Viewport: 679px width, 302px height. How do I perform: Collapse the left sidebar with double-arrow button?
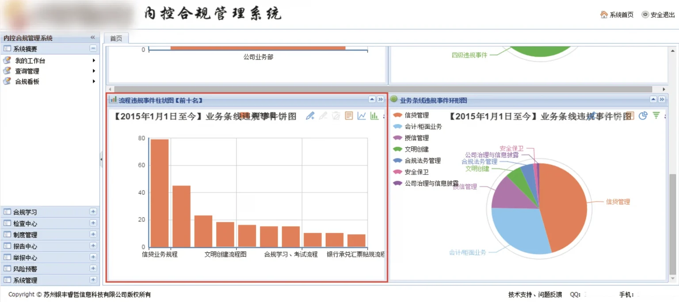click(93, 38)
